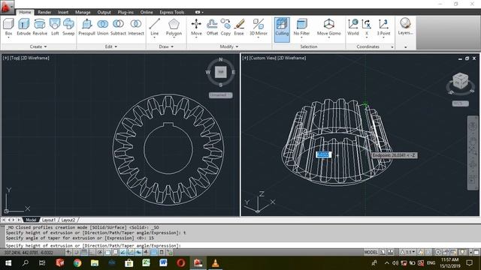The image size is (481, 270).
Task: Click the [Custom View] viewport label
Action: [264, 58]
